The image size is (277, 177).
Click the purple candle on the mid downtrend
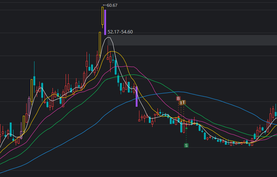[136, 96]
